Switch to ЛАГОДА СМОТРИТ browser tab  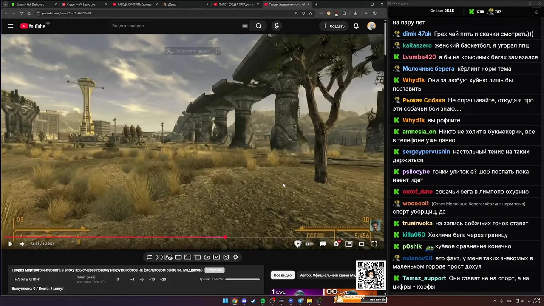point(134,4)
